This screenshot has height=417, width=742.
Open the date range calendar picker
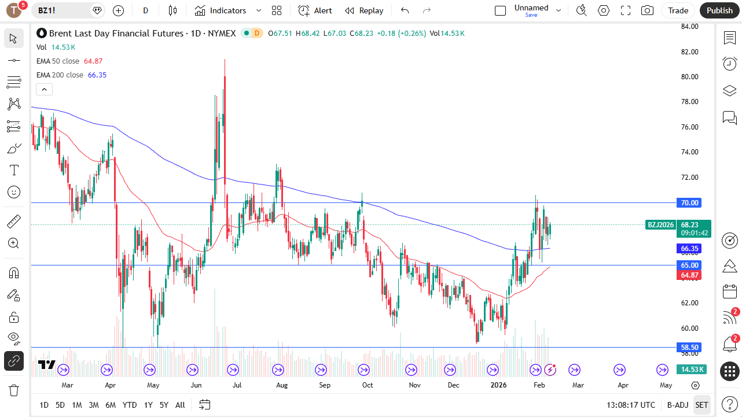[204, 405]
